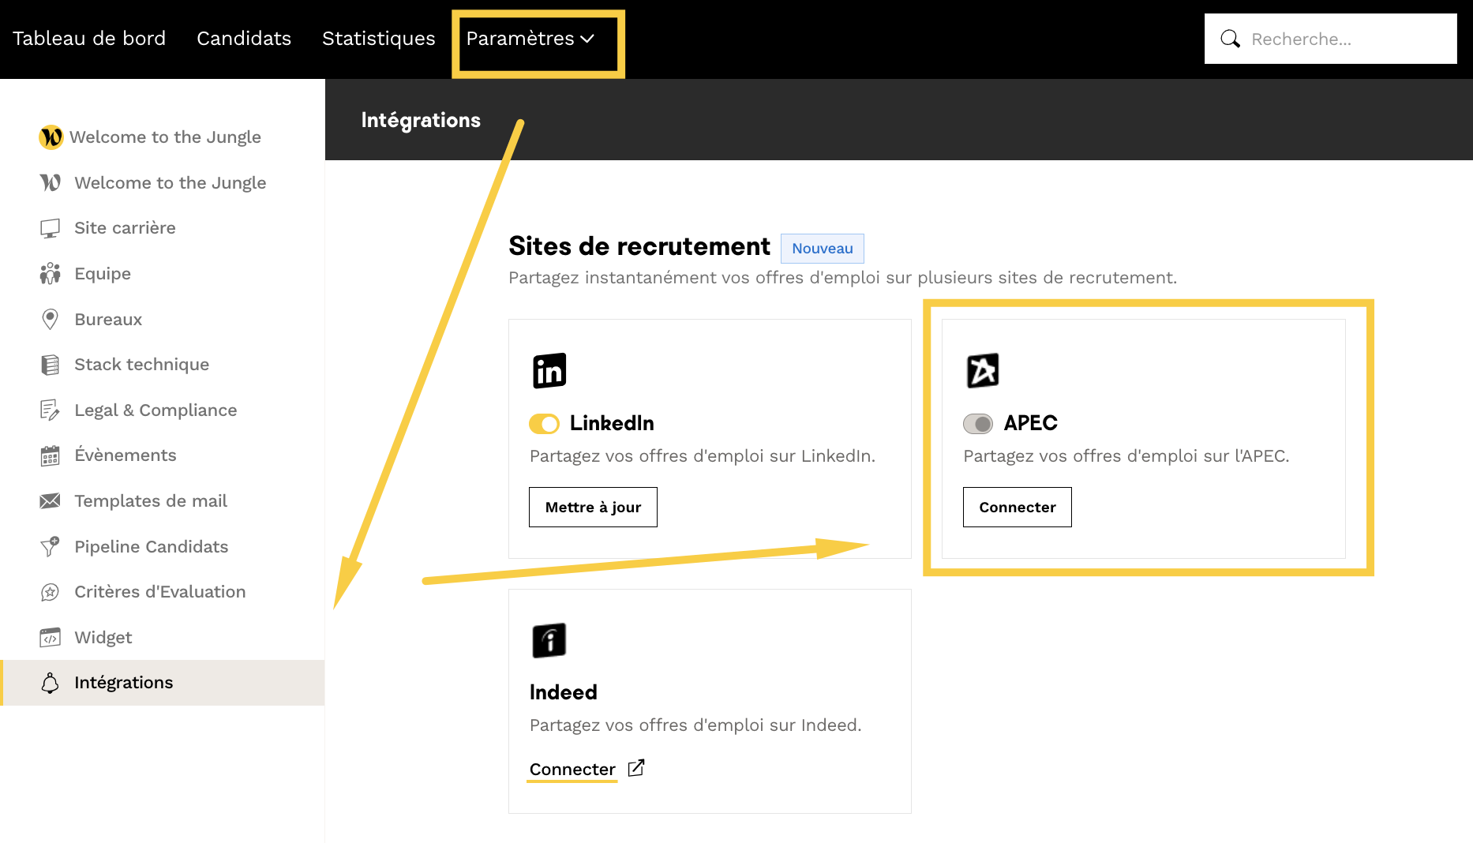
Task: Open the Candidats tab
Action: tap(244, 39)
